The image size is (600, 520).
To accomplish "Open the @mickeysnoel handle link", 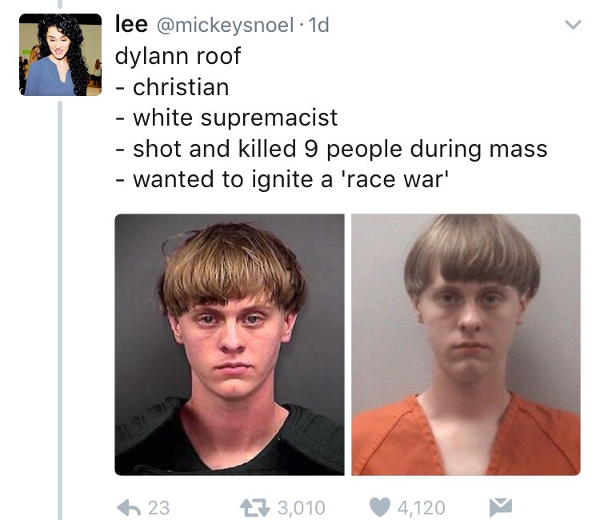I will tap(225, 26).
